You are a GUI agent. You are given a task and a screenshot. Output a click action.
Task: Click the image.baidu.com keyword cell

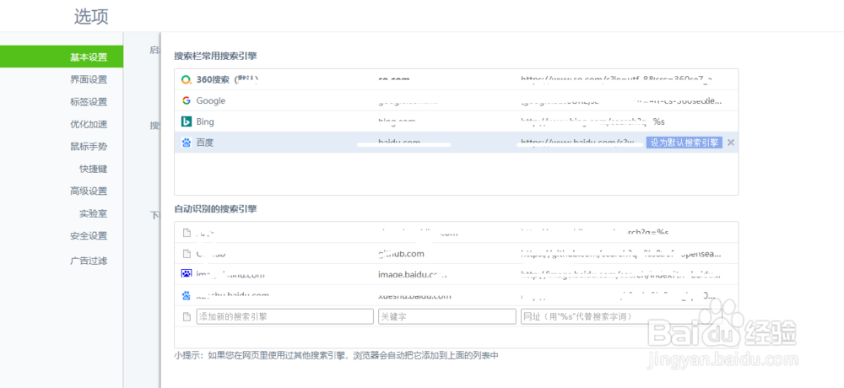pos(413,274)
